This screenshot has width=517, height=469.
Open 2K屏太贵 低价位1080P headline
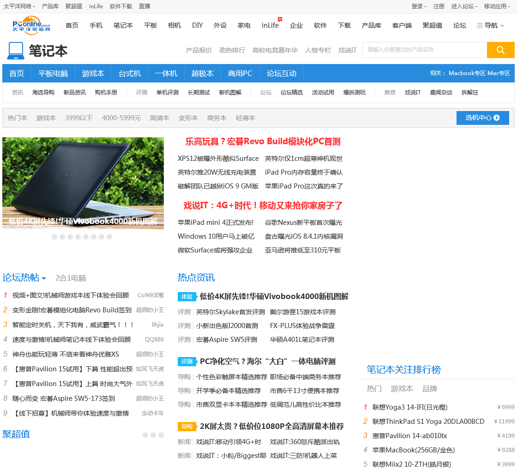click(x=272, y=426)
